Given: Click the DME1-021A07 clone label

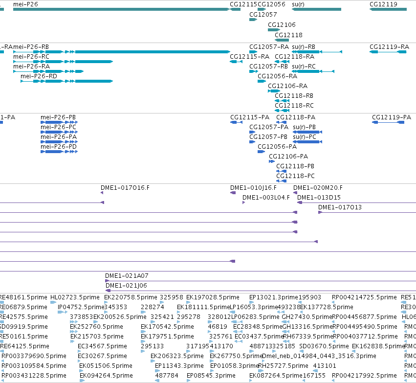Looking at the screenshot, I should (127, 276).
